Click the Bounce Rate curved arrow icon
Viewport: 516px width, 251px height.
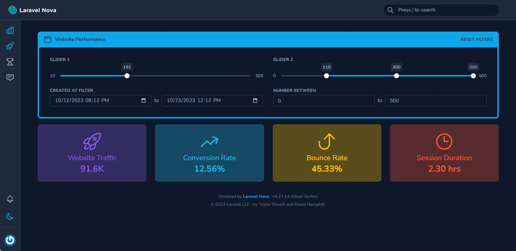pyautogui.click(x=327, y=141)
